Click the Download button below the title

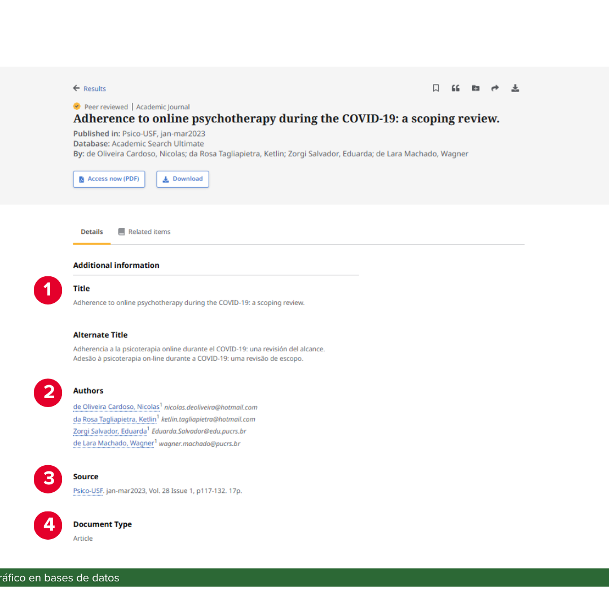click(x=182, y=179)
